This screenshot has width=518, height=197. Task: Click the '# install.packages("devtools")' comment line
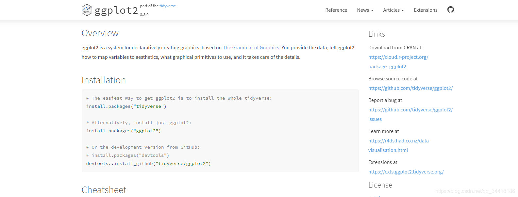pyautogui.click(x=128, y=156)
